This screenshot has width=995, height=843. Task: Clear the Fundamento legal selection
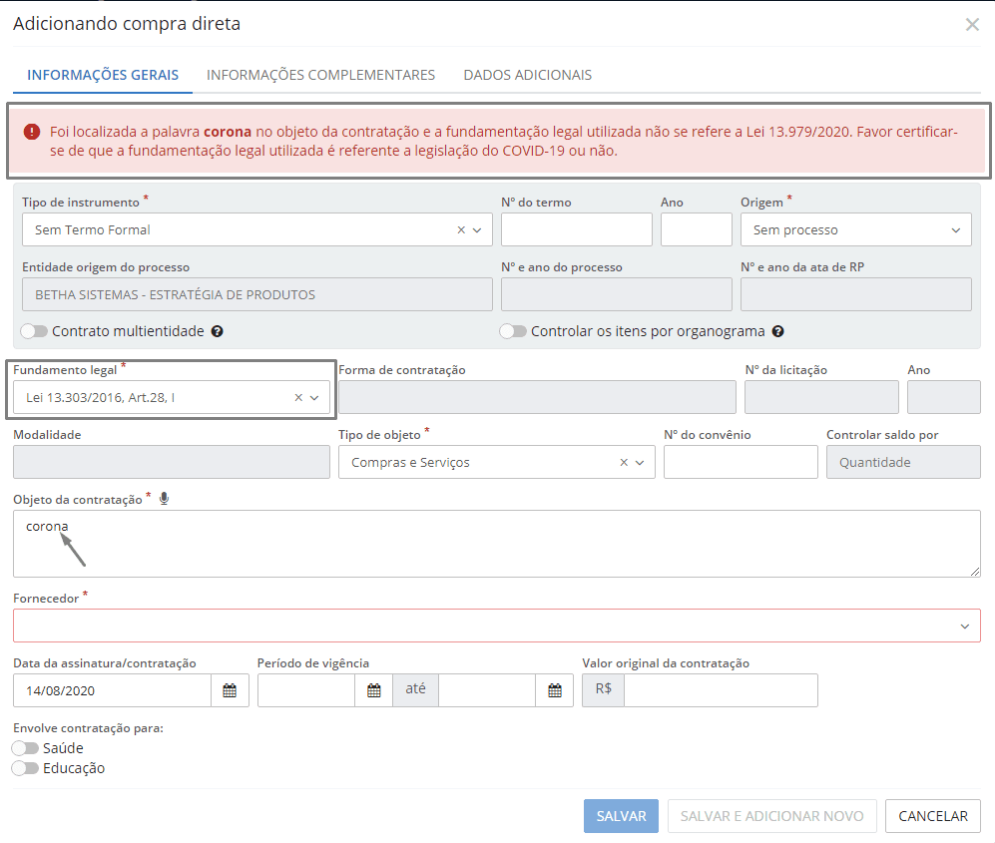point(298,397)
